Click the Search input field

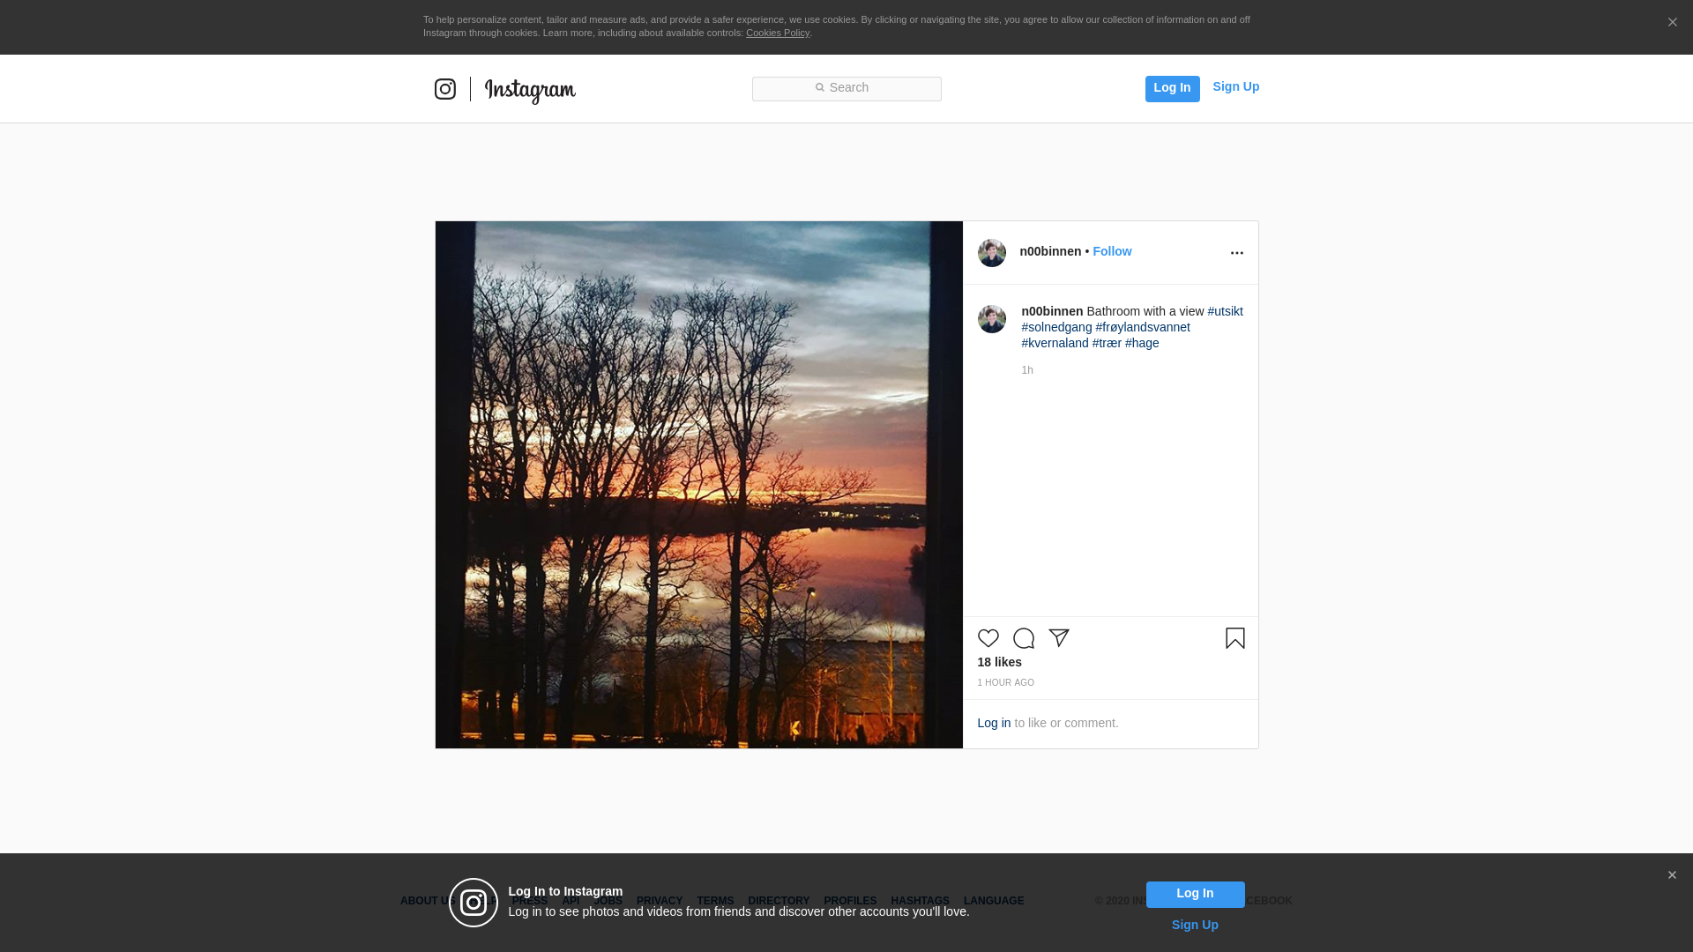[x=846, y=88]
